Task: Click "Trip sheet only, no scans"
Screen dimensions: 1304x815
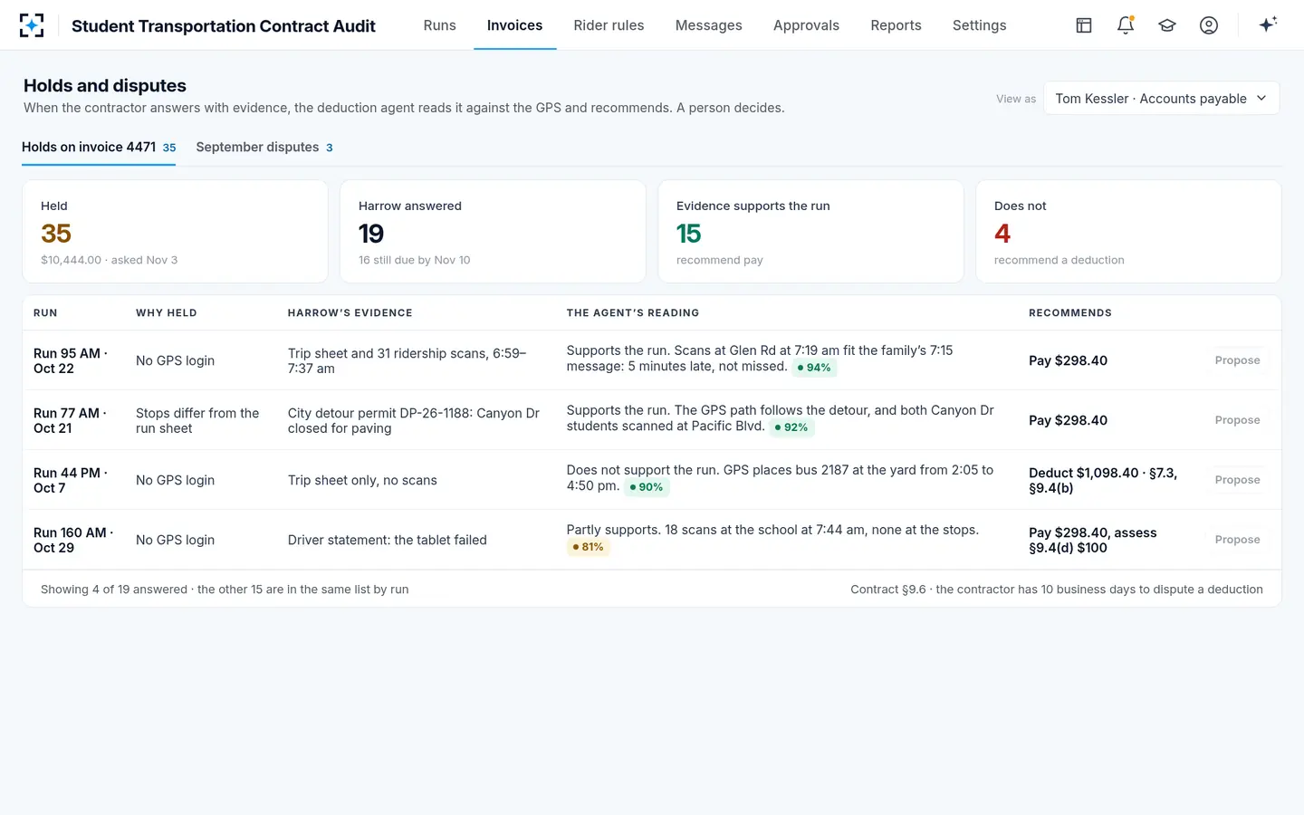Action: click(x=362, y=480)
